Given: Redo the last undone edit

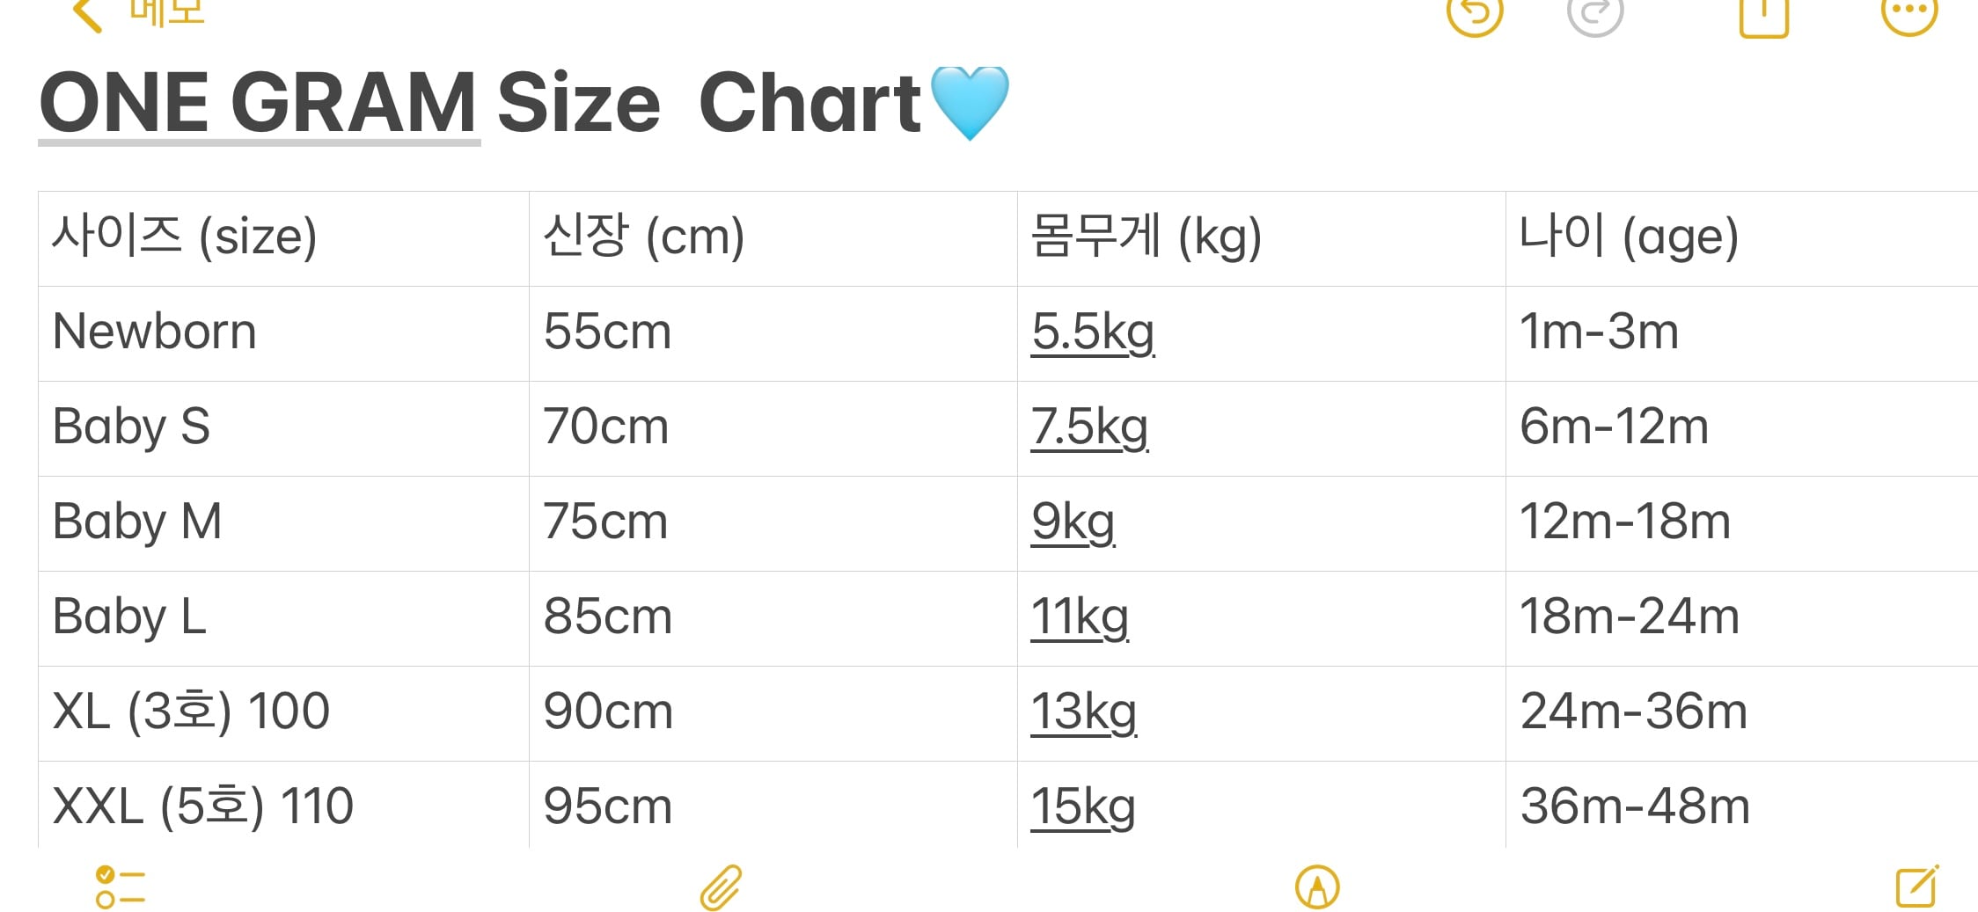Looking at the screenshot, I should point(1594,13).
